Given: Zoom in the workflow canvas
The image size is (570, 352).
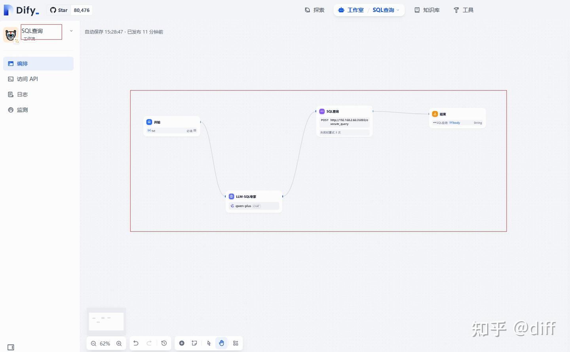Looking at the screenshot, I should tap(119, 343).
